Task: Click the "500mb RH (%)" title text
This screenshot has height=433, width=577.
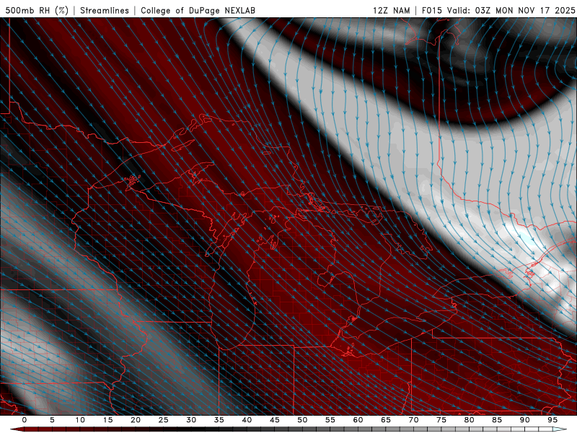Action: tap(37, 10)
